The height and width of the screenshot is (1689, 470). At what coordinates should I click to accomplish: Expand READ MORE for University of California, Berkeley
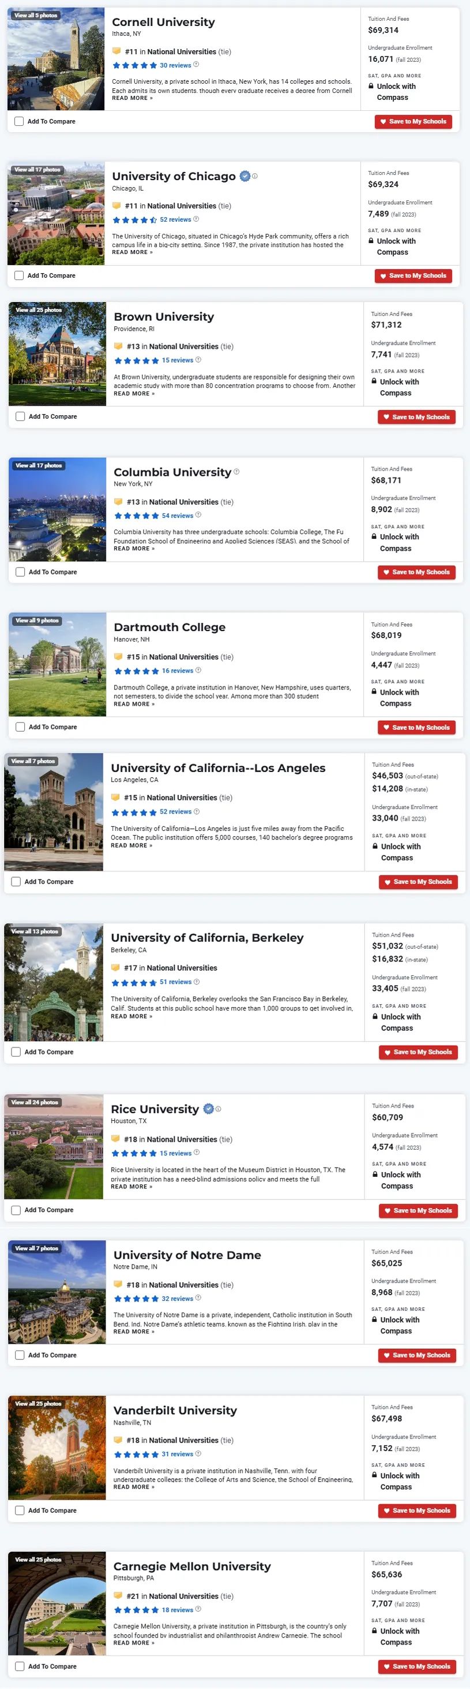pos(131,1016)
